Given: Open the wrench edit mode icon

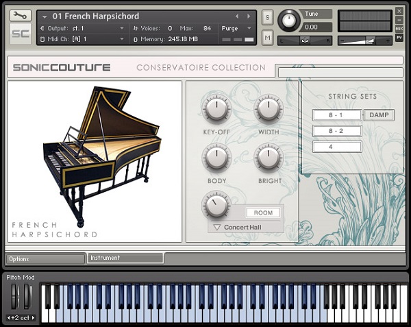Looking at the screenshot, I should [21, 16].
